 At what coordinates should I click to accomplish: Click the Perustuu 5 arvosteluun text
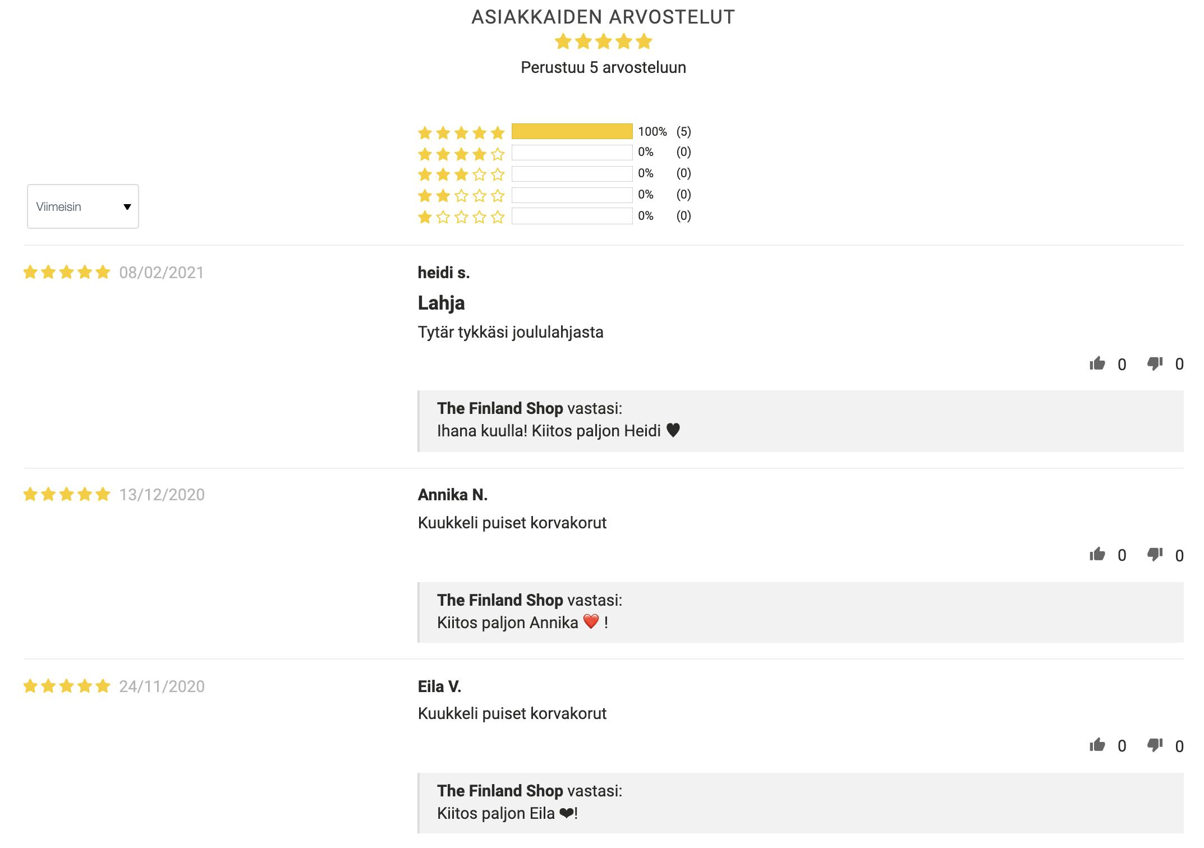click(603, 68)
